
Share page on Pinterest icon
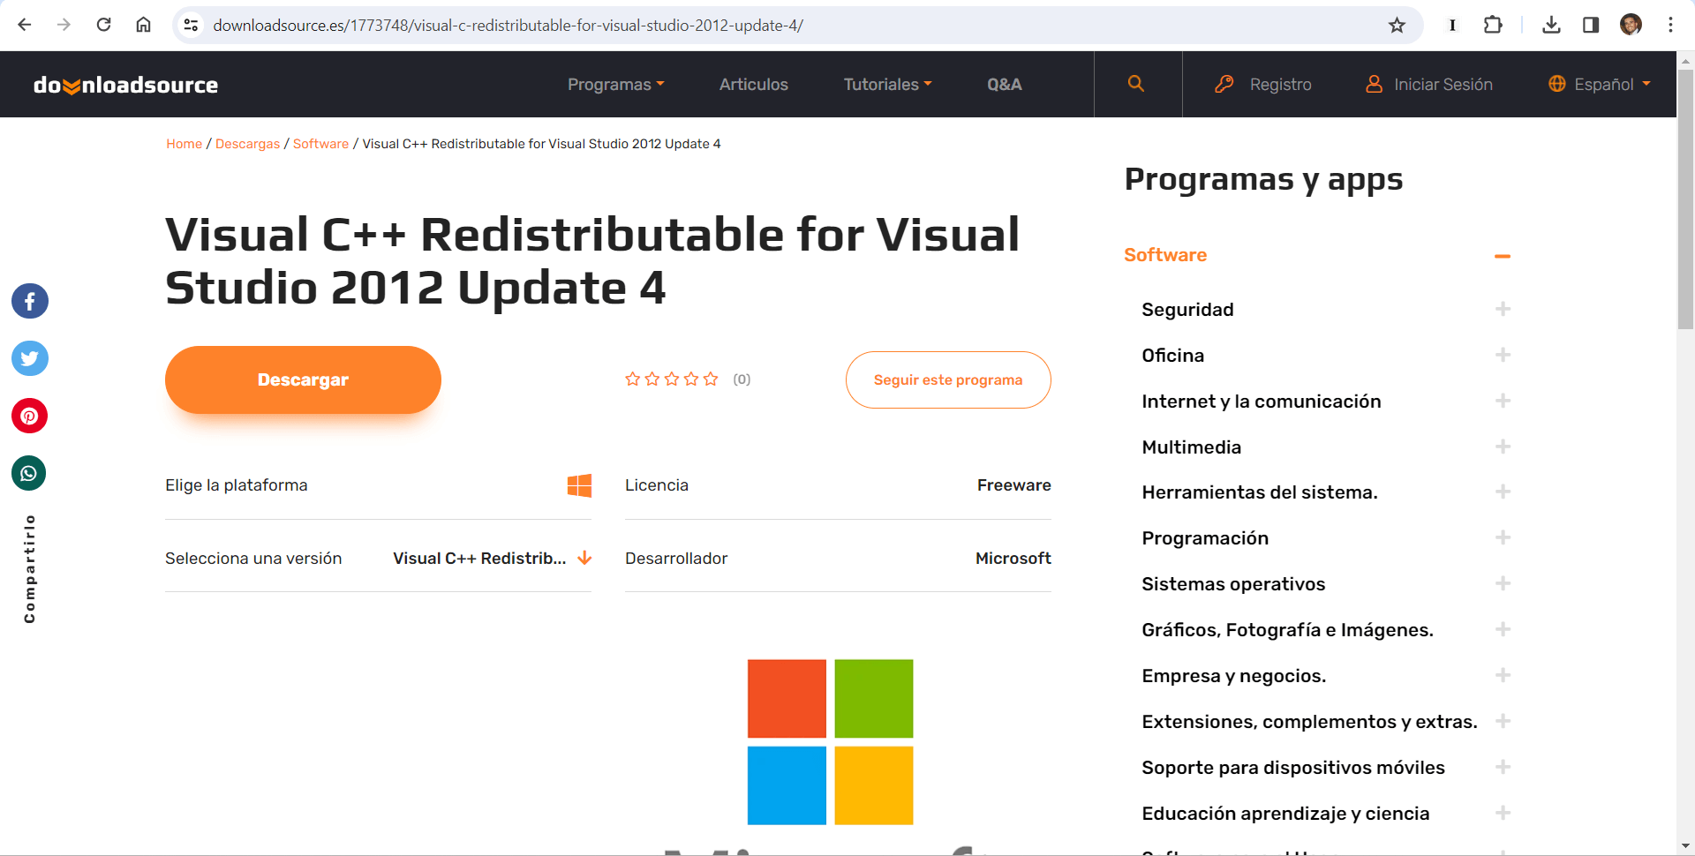[29, 416]
